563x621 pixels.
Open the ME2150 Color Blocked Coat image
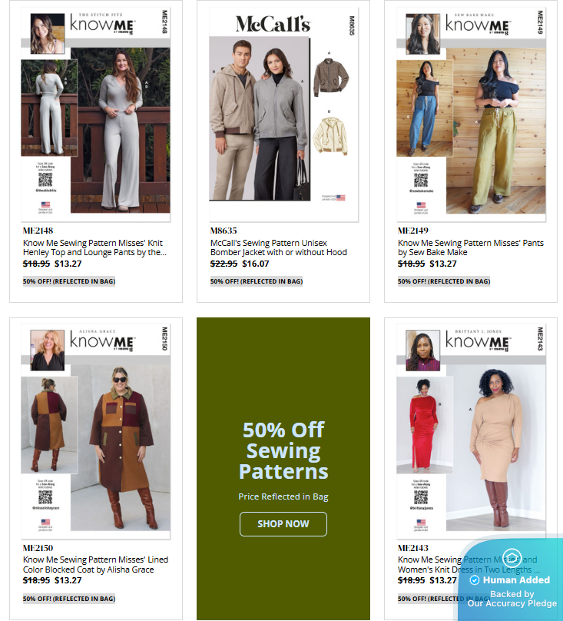pyautogui.click(x=96, y=432)
